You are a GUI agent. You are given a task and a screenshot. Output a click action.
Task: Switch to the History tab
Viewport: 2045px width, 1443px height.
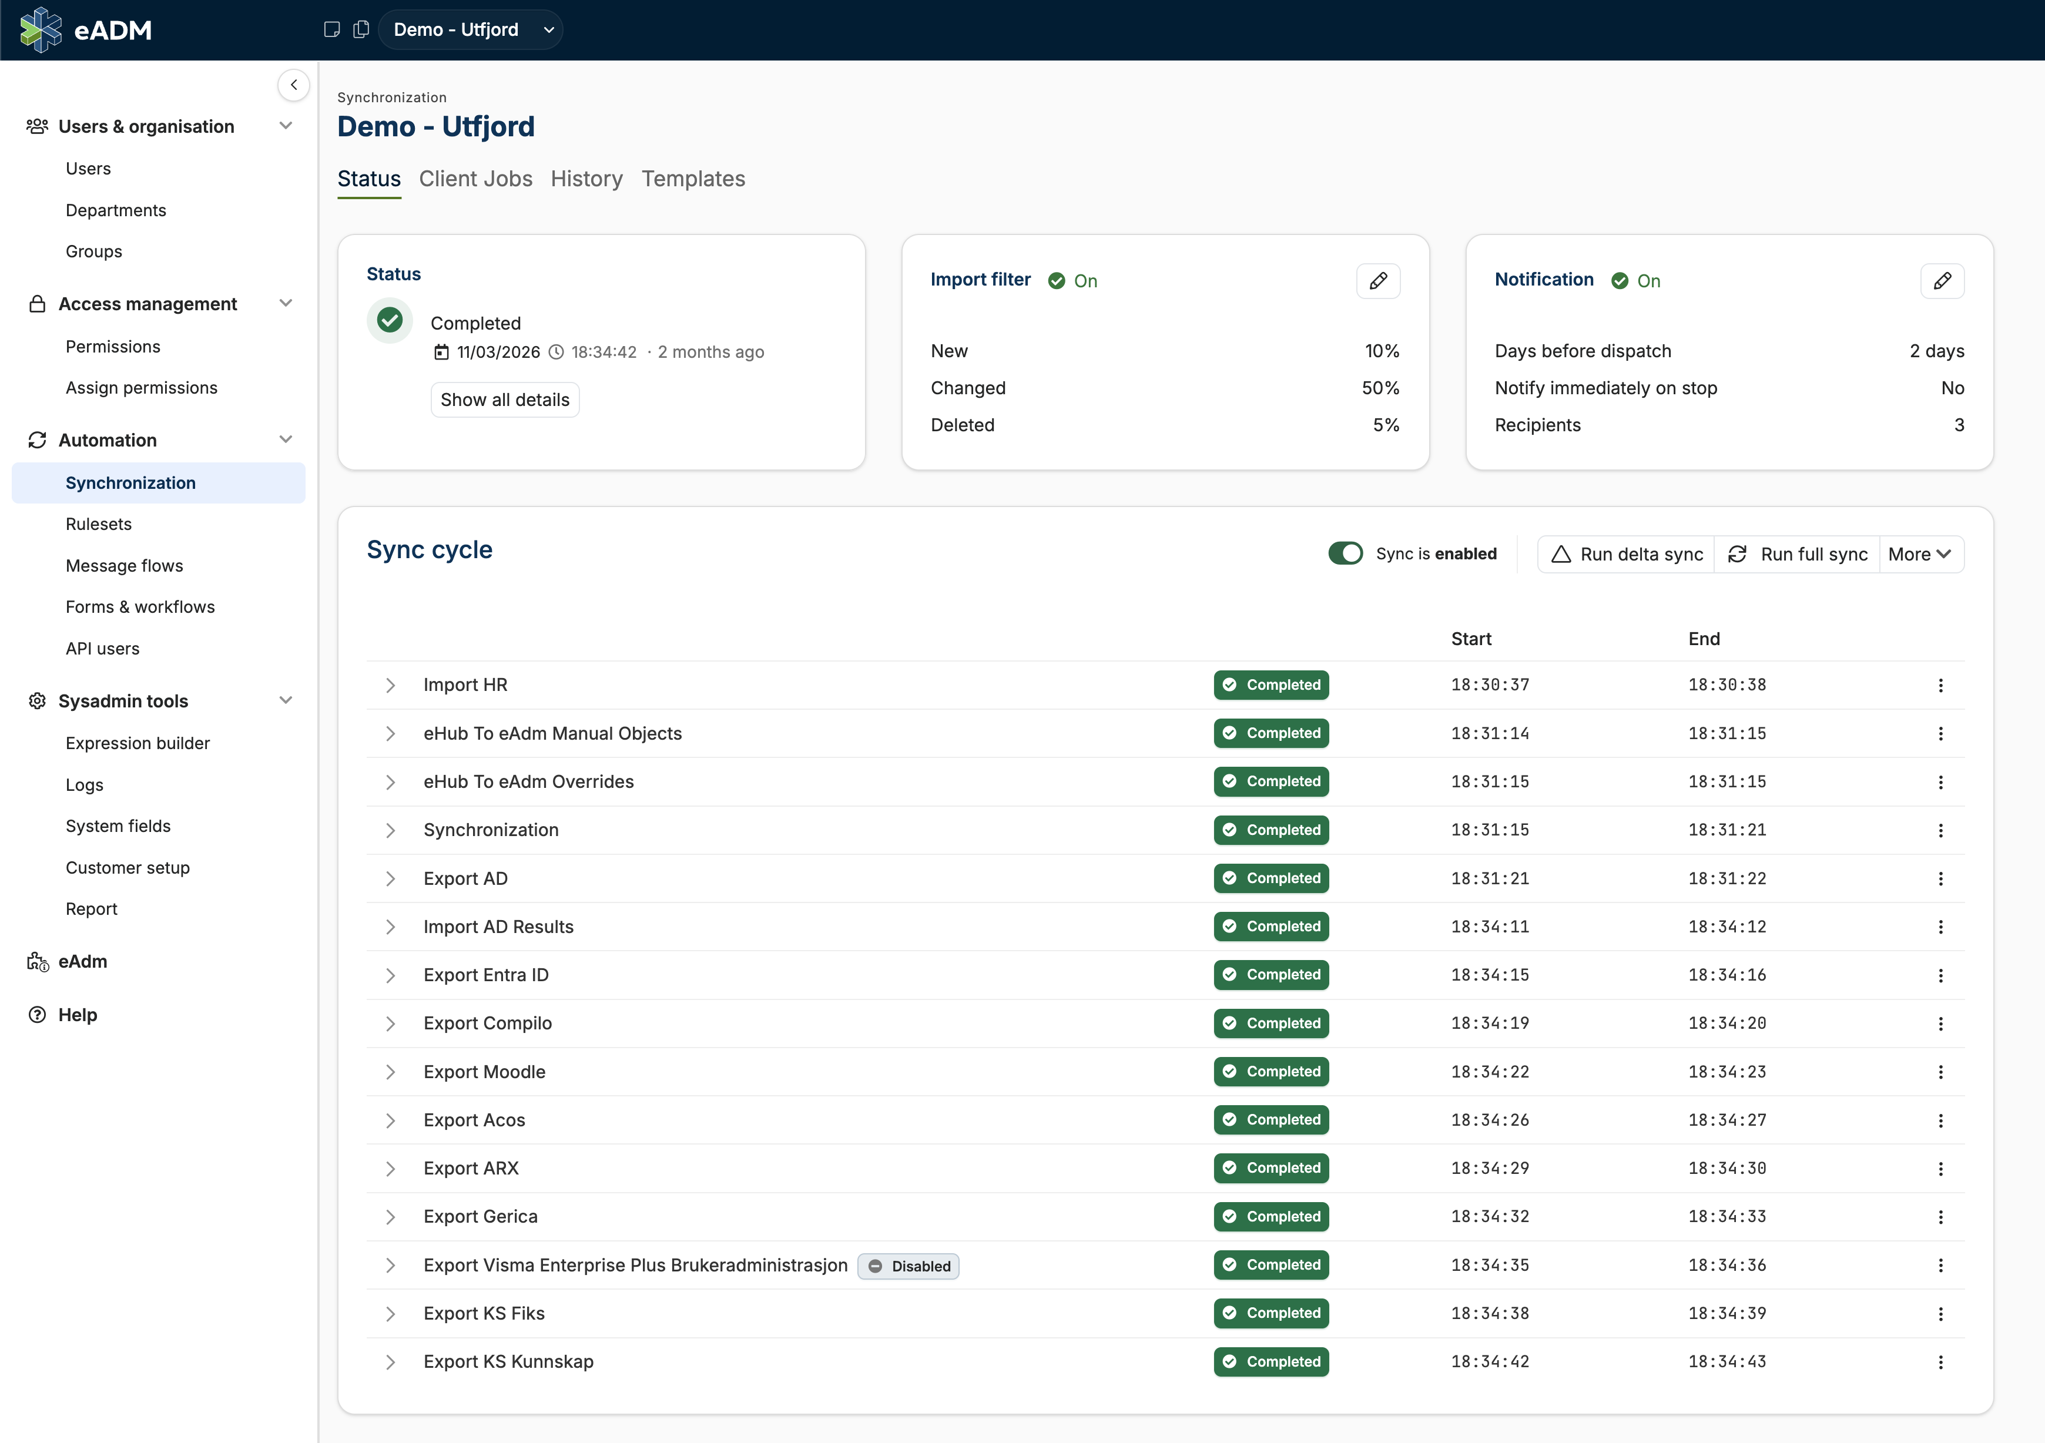click(586, 179)
